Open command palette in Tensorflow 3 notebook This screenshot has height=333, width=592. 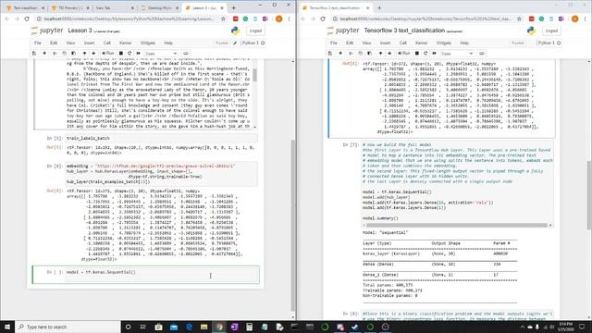[481, 54]
